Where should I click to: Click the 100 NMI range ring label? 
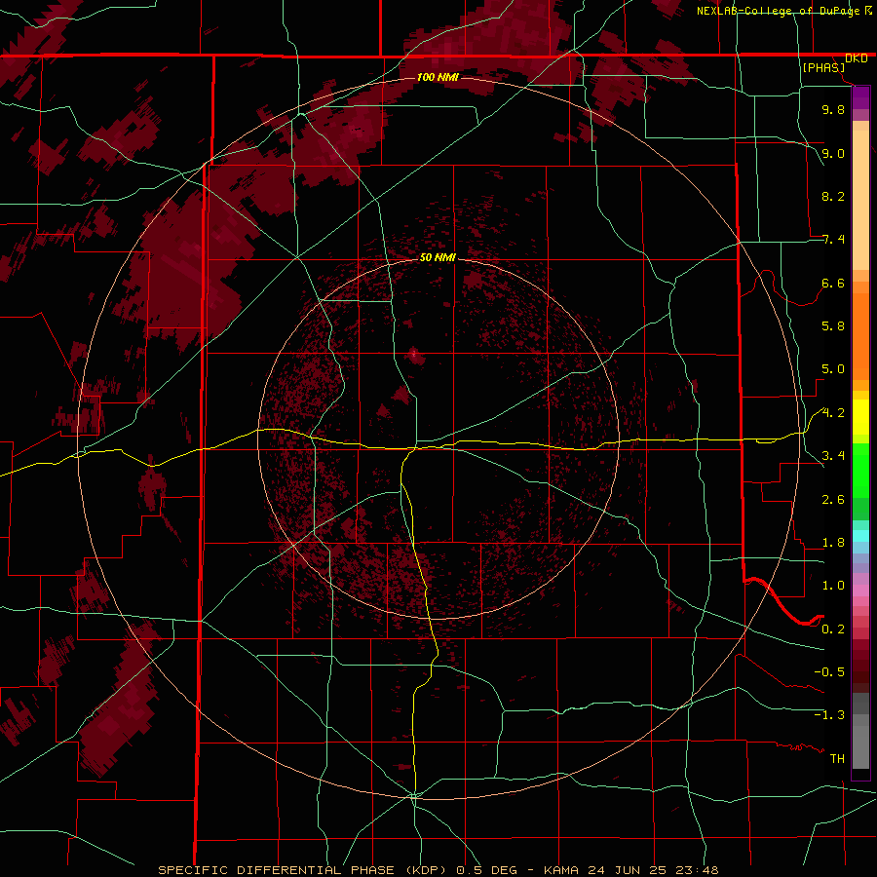(x=438, y=77)
